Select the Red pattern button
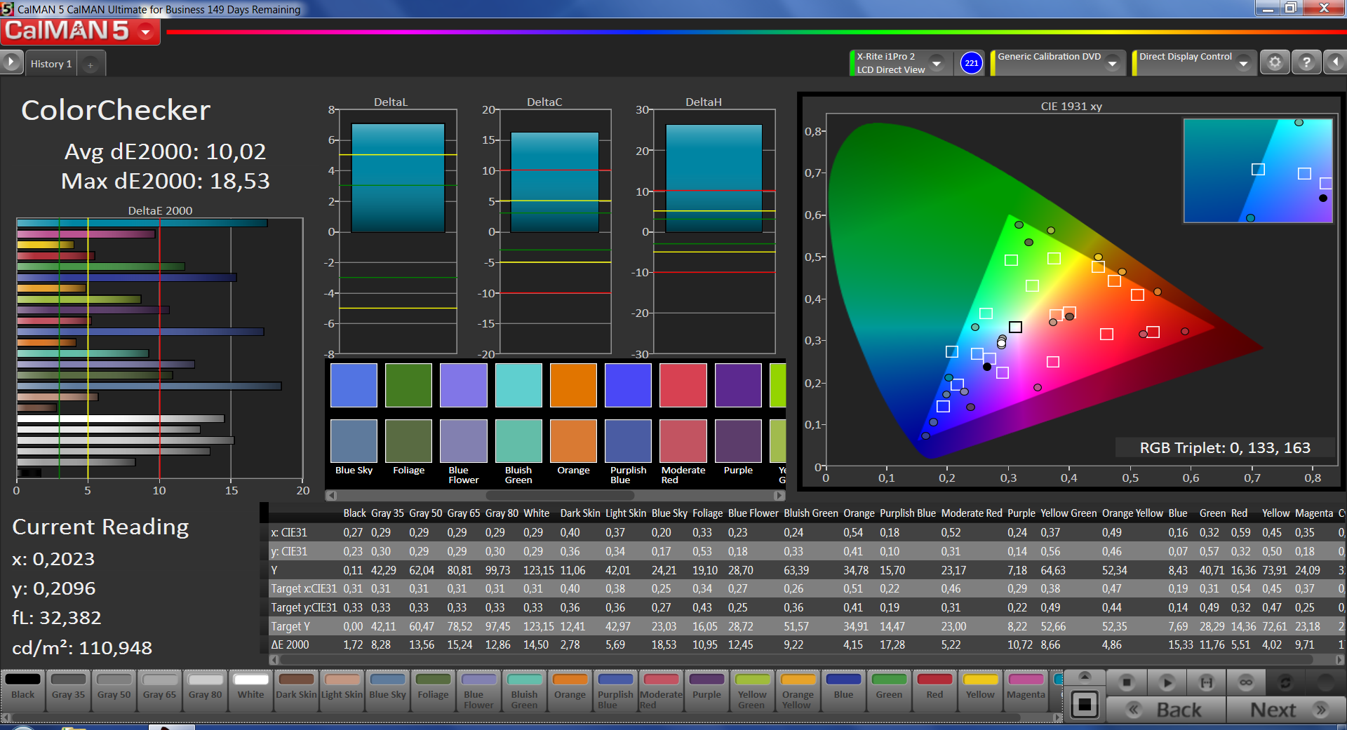Image resolution: width=1347 pixels, height=730 pixels. click(935, 691)
